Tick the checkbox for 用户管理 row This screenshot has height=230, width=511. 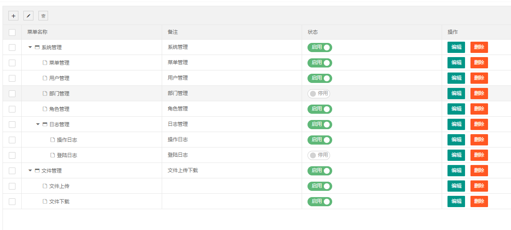point(12,78)
